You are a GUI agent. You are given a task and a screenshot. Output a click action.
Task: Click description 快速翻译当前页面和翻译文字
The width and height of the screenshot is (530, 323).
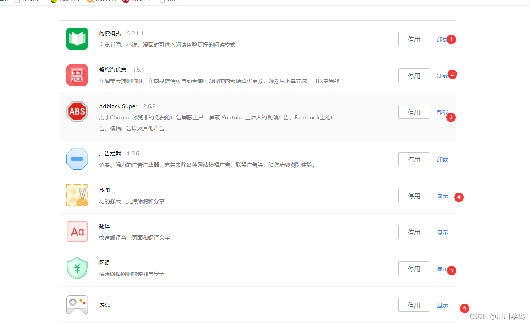click(x=135, y=237)
